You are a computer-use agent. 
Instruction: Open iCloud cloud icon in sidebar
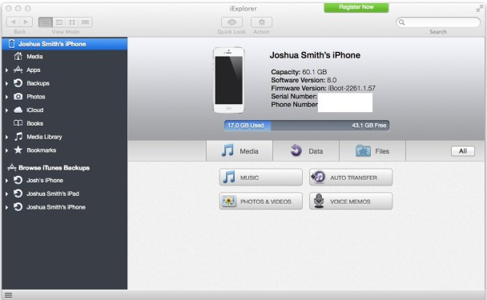(x=18, y=110)
